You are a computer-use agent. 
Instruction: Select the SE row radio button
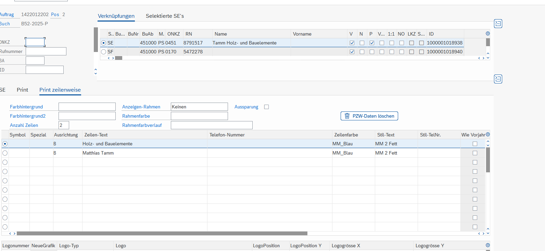[x=103, y=43]
